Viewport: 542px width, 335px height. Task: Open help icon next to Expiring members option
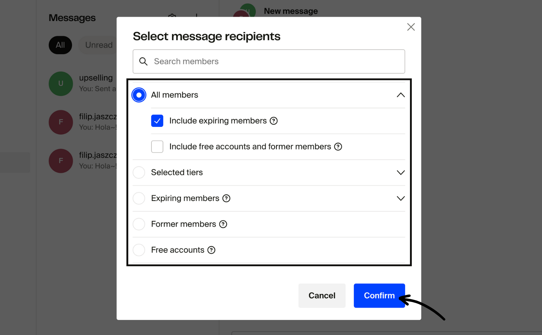click(226, 198)
